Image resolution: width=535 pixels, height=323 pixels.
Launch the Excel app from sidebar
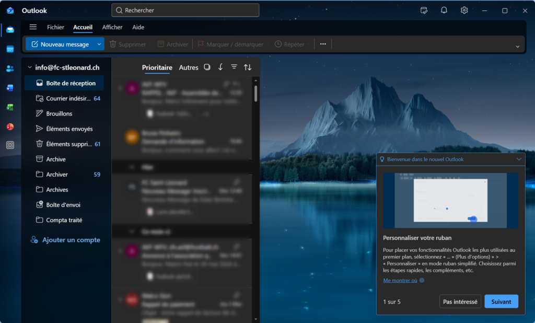10,107
